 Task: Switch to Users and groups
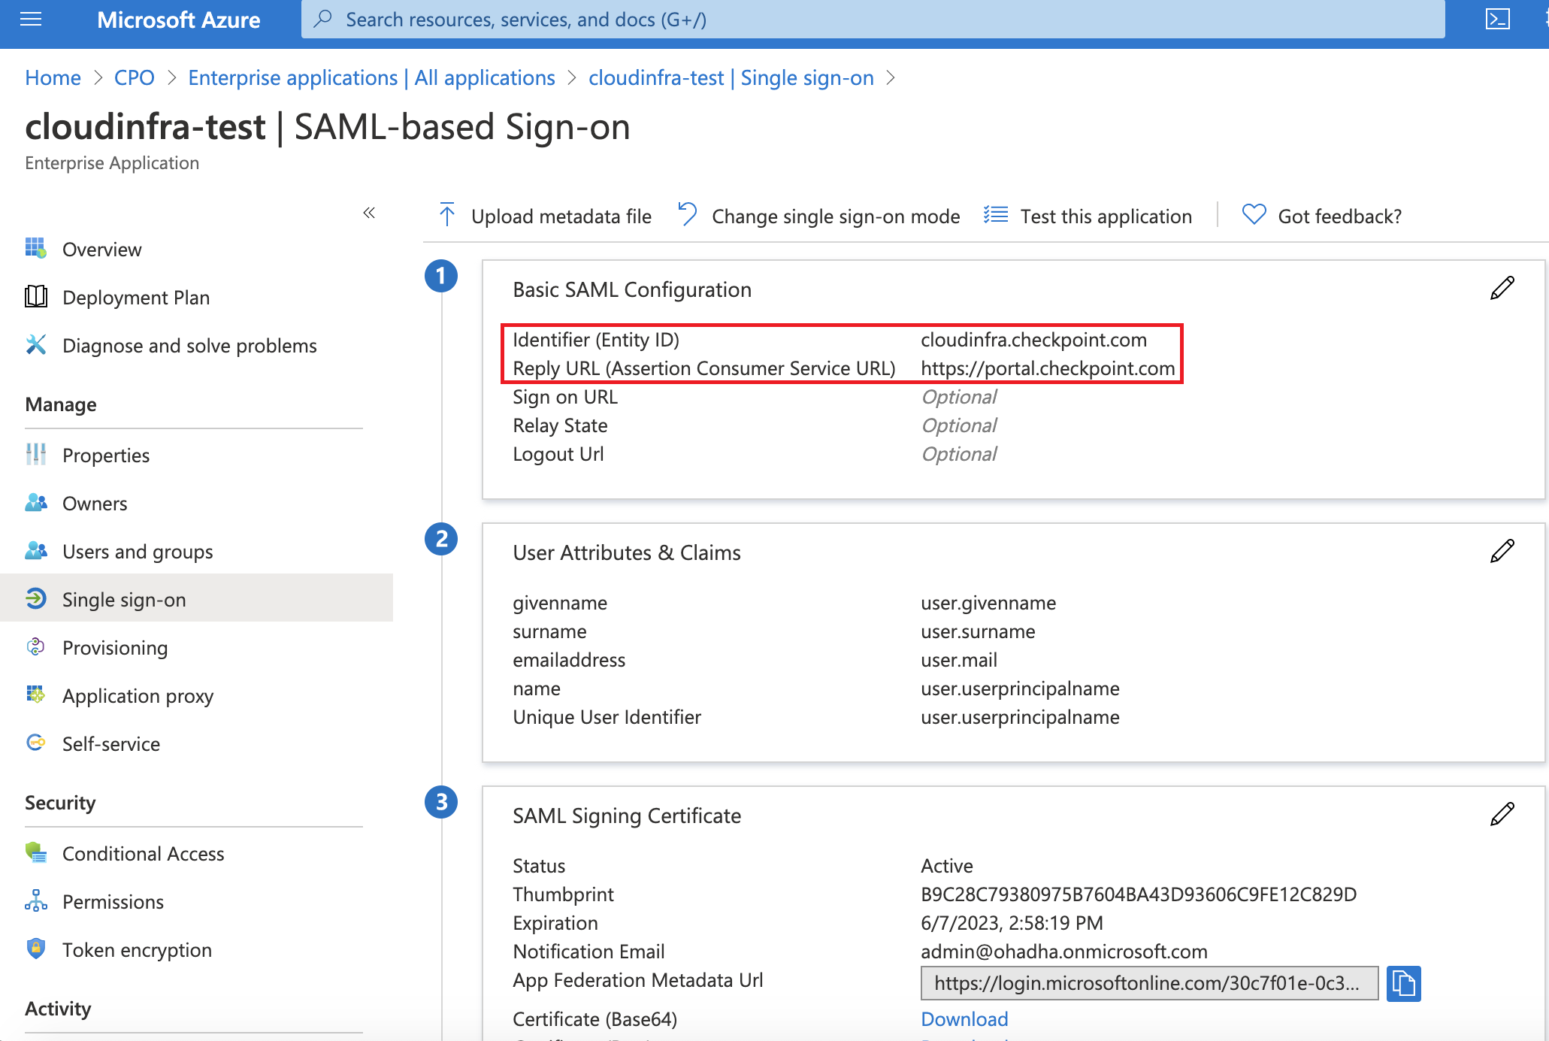click(137, 551)
